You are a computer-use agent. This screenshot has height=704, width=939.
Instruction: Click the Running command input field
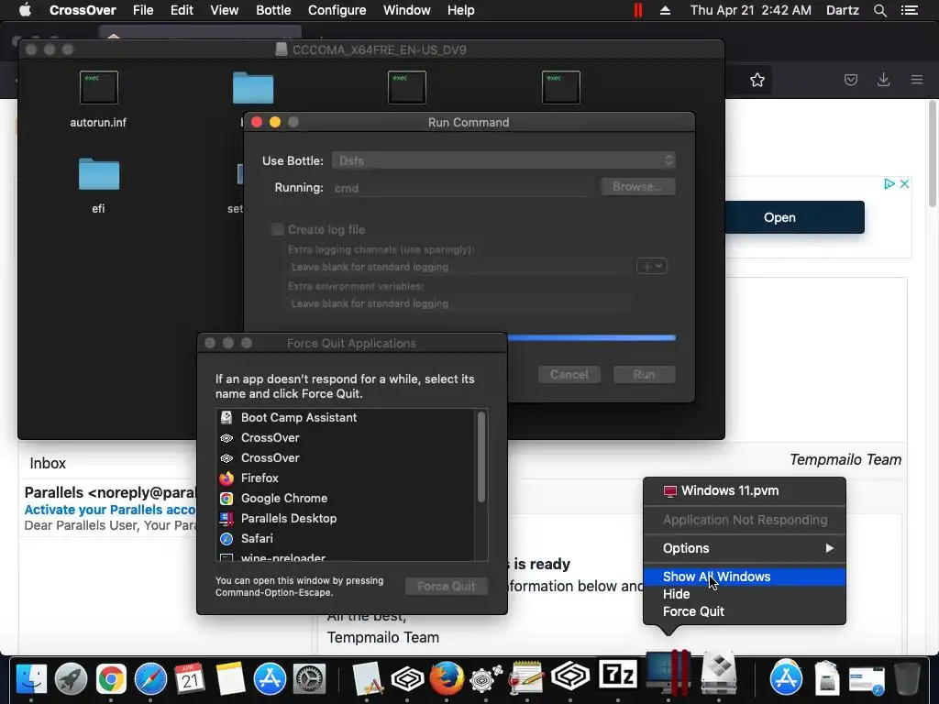(x=462, y=188)
